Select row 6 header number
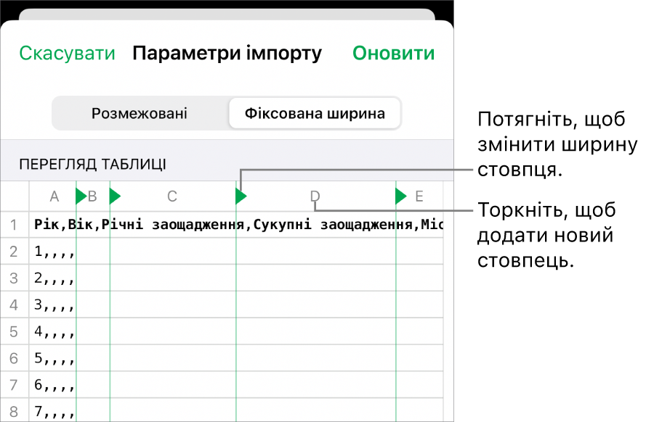This screenshot has height=422, width=646. click(x=14, y=358)
